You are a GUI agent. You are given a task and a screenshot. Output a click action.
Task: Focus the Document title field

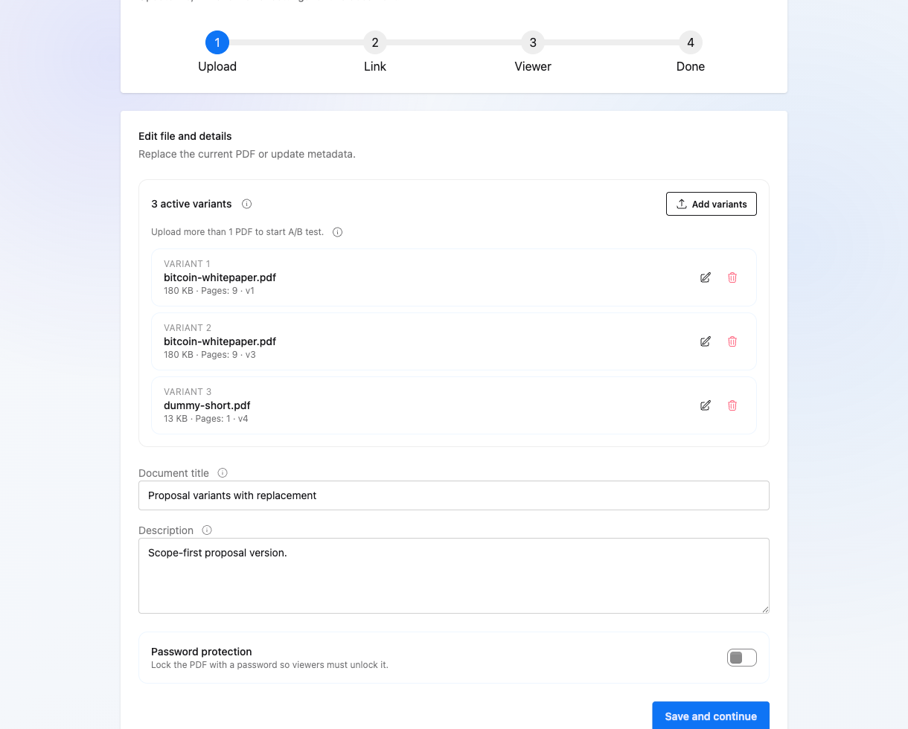click(x=453, y=495)
